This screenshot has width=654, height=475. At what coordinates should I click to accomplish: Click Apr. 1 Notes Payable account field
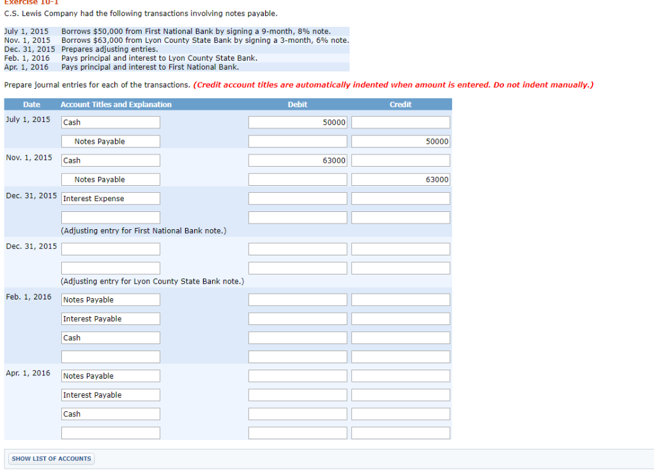pos(110,376)
